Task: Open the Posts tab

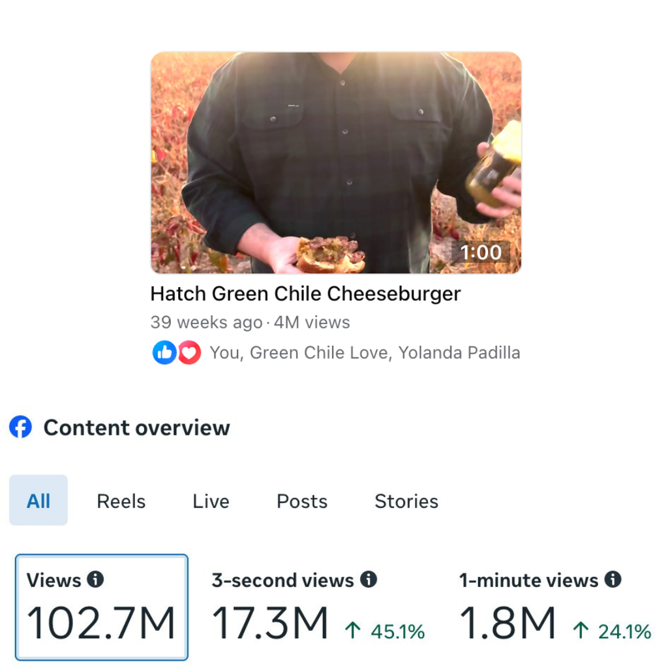Action: 302,501
